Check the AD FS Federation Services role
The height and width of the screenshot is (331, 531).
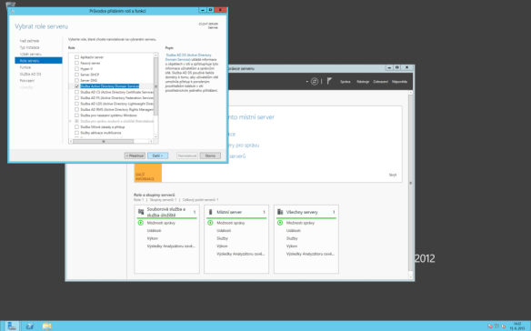click(77, 97)
